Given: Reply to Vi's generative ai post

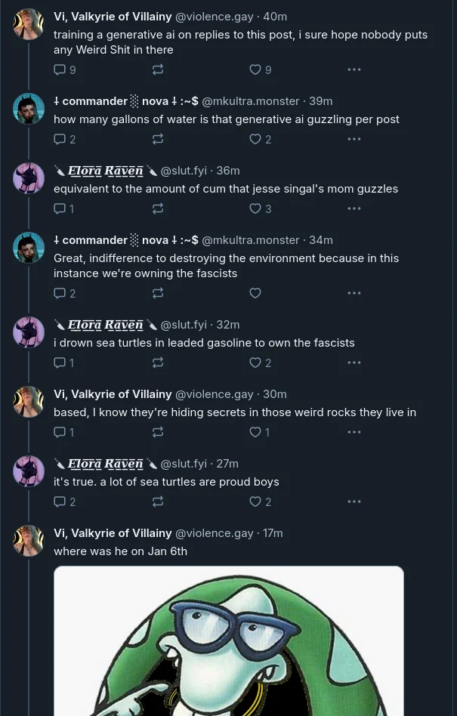Looking at the screenshot, I should click(x=64, y=69).
